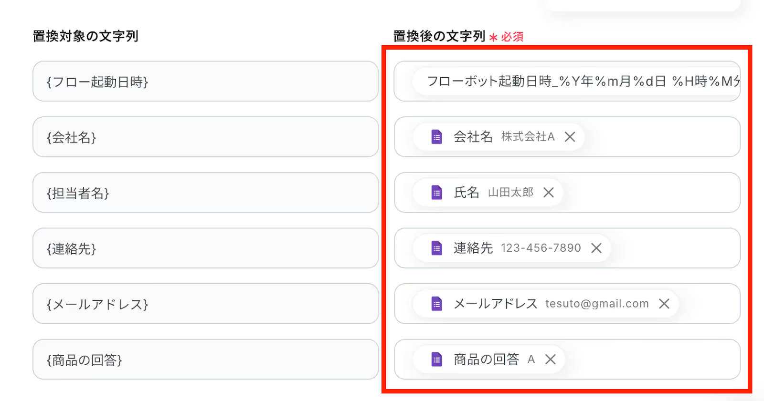Screen dimensions: 764x401
Task: Delete the 連絡先 123-456-7890 tag
Action: (x=596, y=248)
